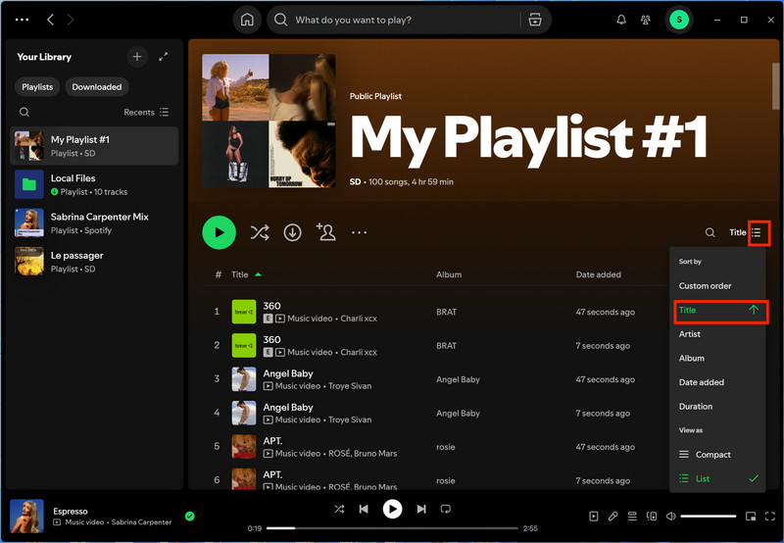Go forward with the right arrow
Image resolution: width=784 pixels, height=543 pixels.
click(71, 20)
